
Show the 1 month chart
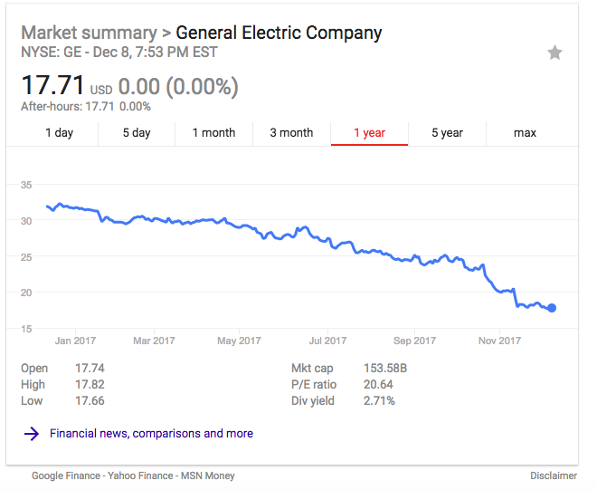(213, 133)
